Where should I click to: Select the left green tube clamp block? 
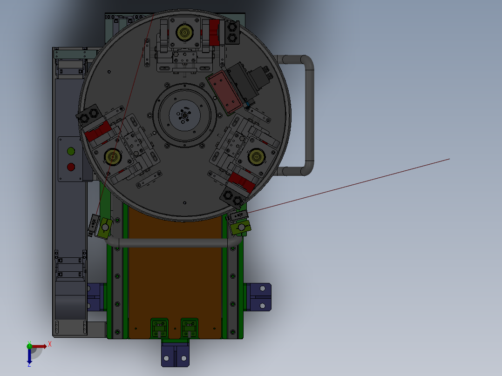105,228
